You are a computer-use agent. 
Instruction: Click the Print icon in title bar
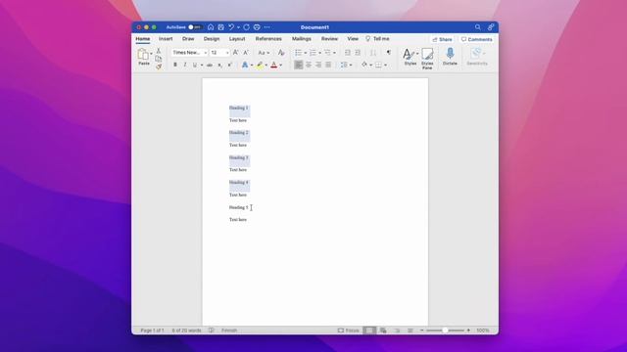pyautogui.click(x=257, y=27)
